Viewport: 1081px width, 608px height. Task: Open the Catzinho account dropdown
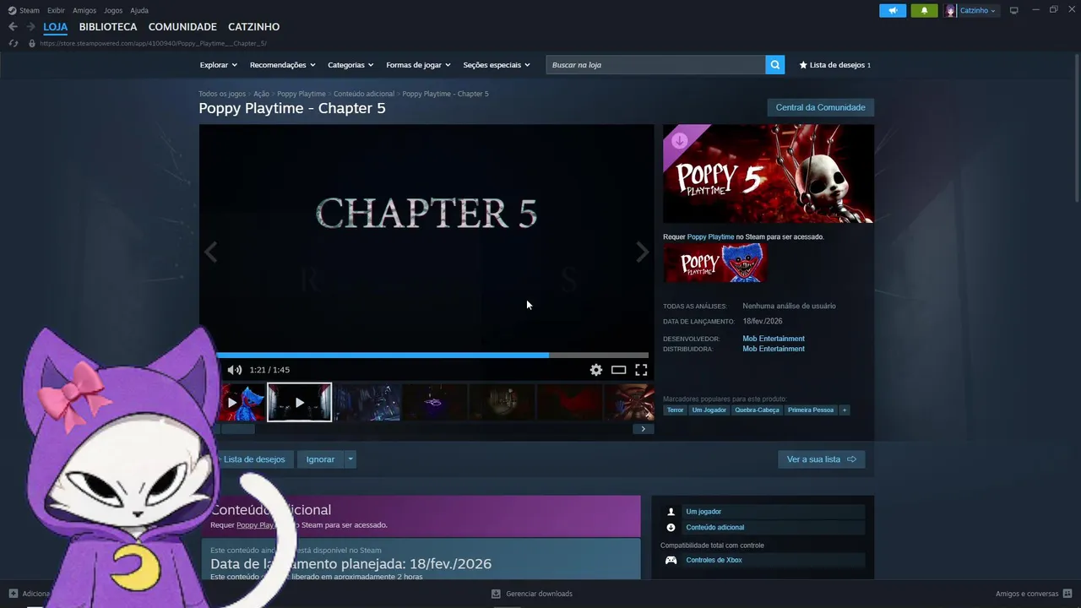tap(978, 10)
